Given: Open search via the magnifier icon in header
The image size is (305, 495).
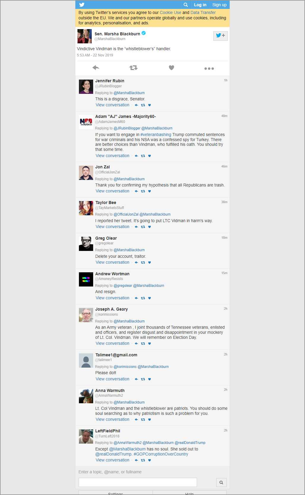Looking at the screenshot, I should 185,5.
